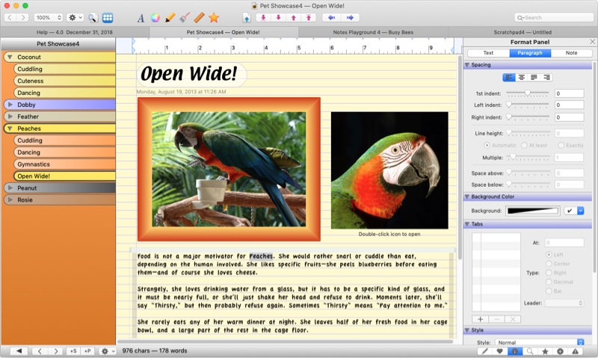Click the blue right arrow indent icon
Viewport: 598px width, 358px height.
350,17
